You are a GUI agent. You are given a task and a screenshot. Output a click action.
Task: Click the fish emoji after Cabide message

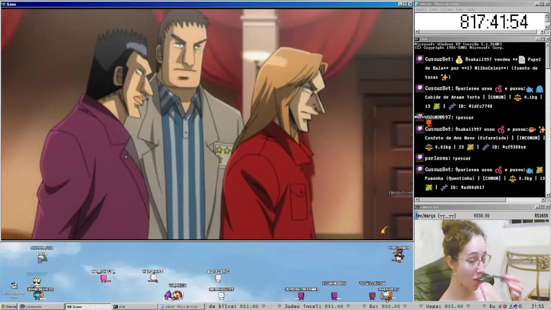[x=529, y=89]
